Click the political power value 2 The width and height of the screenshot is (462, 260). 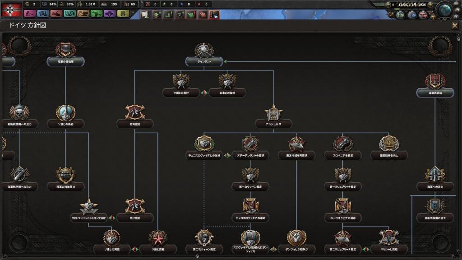[34, 4]
